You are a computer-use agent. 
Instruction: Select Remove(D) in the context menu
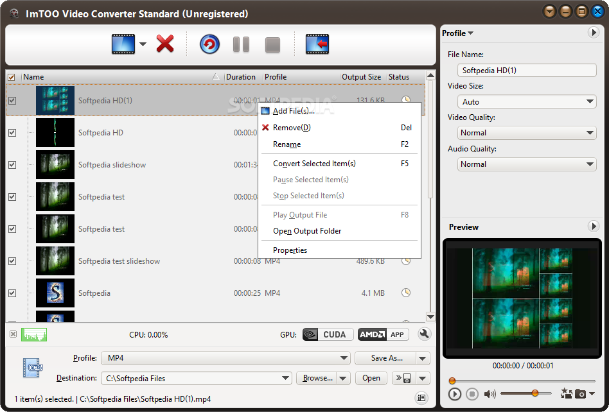(339, 128)
